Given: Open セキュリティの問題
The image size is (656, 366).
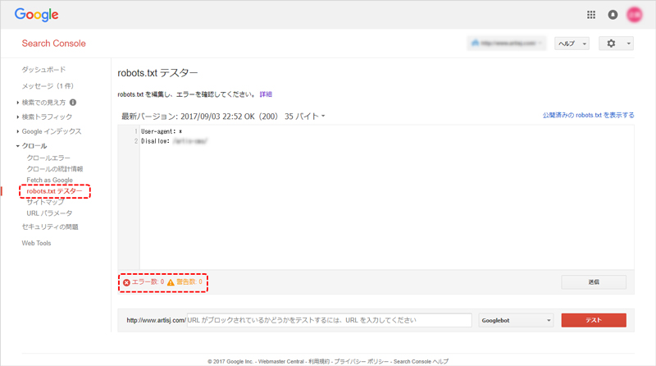Looking at the screenshot, I should coord(50,226).
